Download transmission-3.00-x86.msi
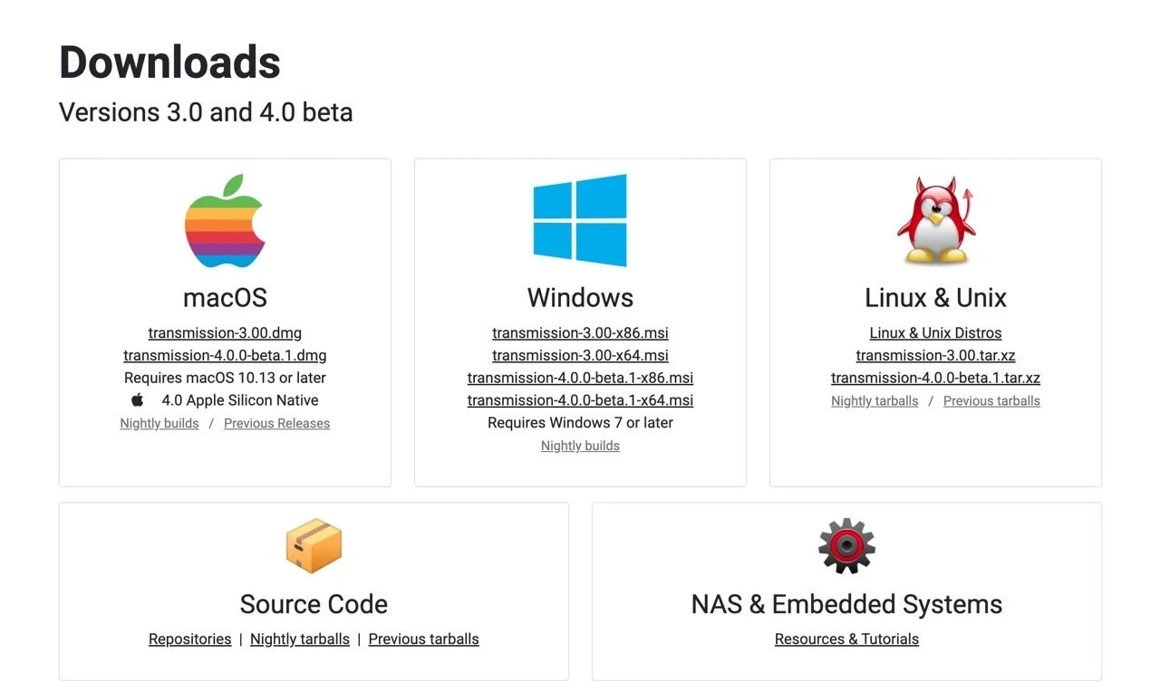 point(580,333)
